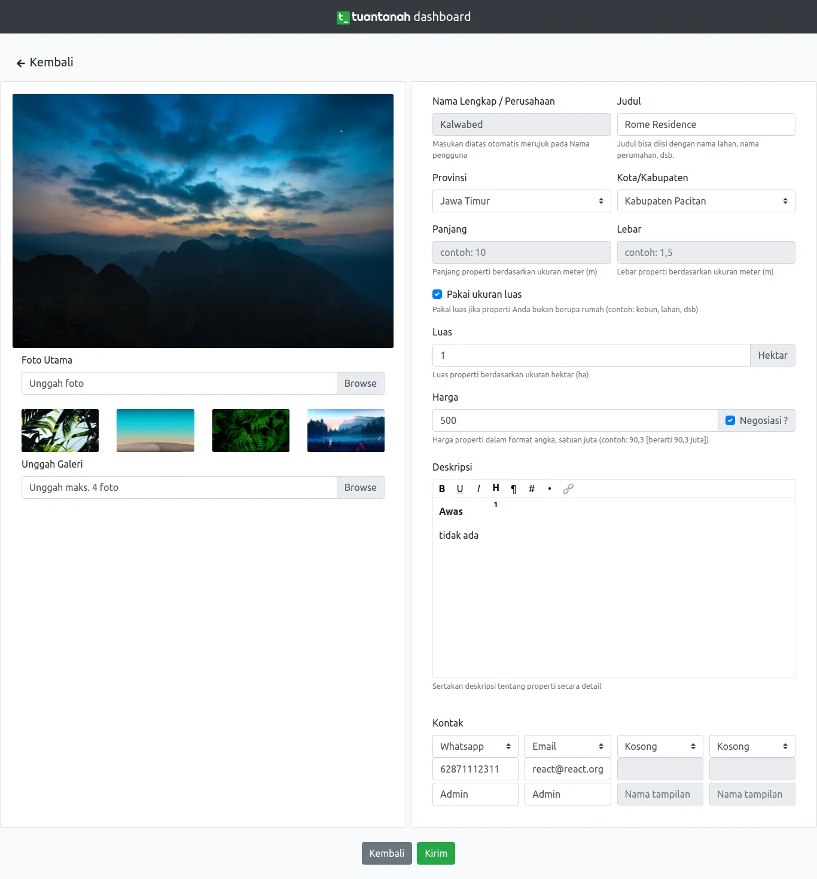Viewport: 817px width, 879px height.
Task: Open the Provinsi dropdown showing Jawa Timur
Action: coord(521,201)
